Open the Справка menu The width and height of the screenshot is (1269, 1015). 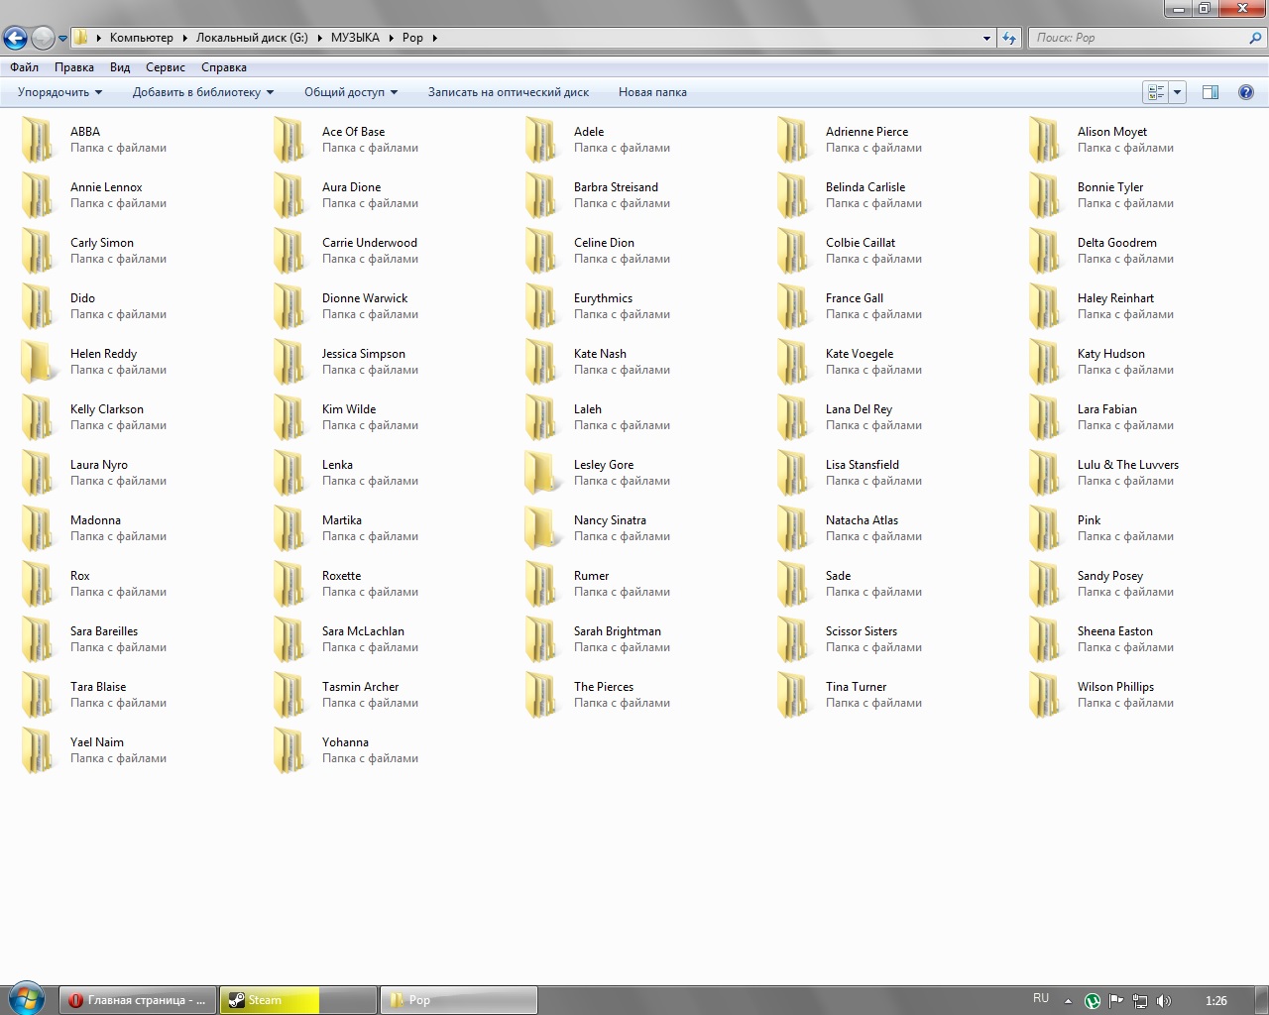point(224,67)
